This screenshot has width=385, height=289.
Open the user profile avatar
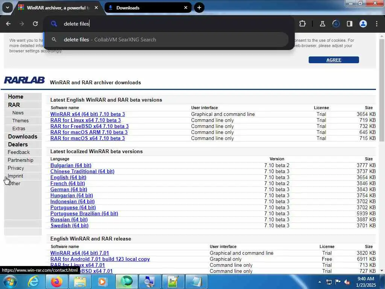(363, 24)
